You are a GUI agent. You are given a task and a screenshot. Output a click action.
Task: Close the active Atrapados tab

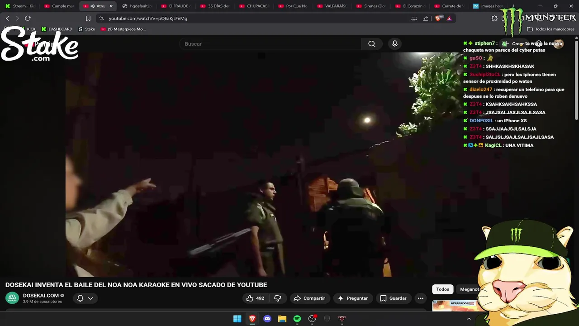click(x=111, y=6)
